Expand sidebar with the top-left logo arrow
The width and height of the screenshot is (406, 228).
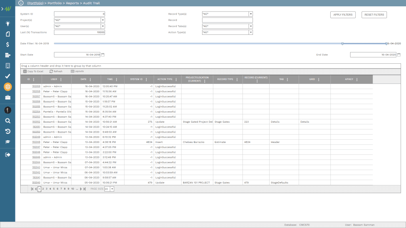pos(6,9)
